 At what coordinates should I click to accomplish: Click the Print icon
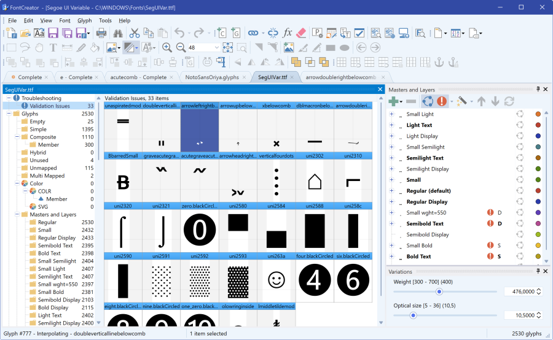(x=101, y=33)
